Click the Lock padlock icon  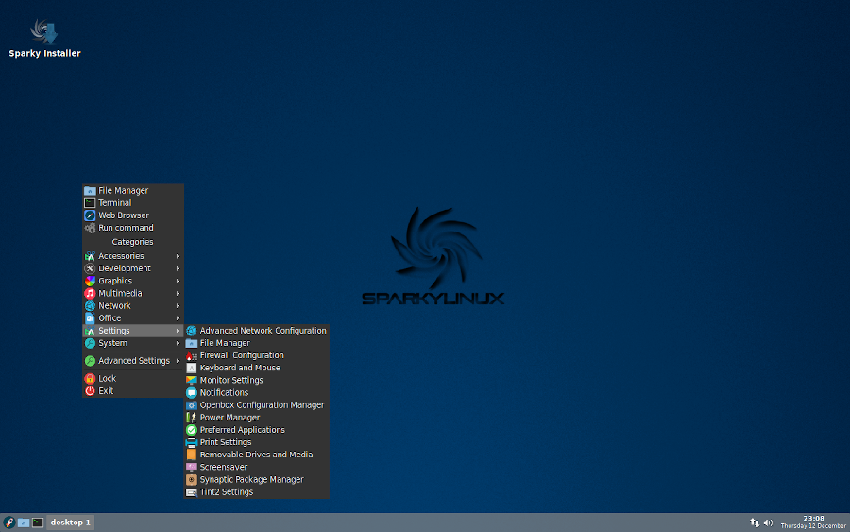(x=90, y=379)
